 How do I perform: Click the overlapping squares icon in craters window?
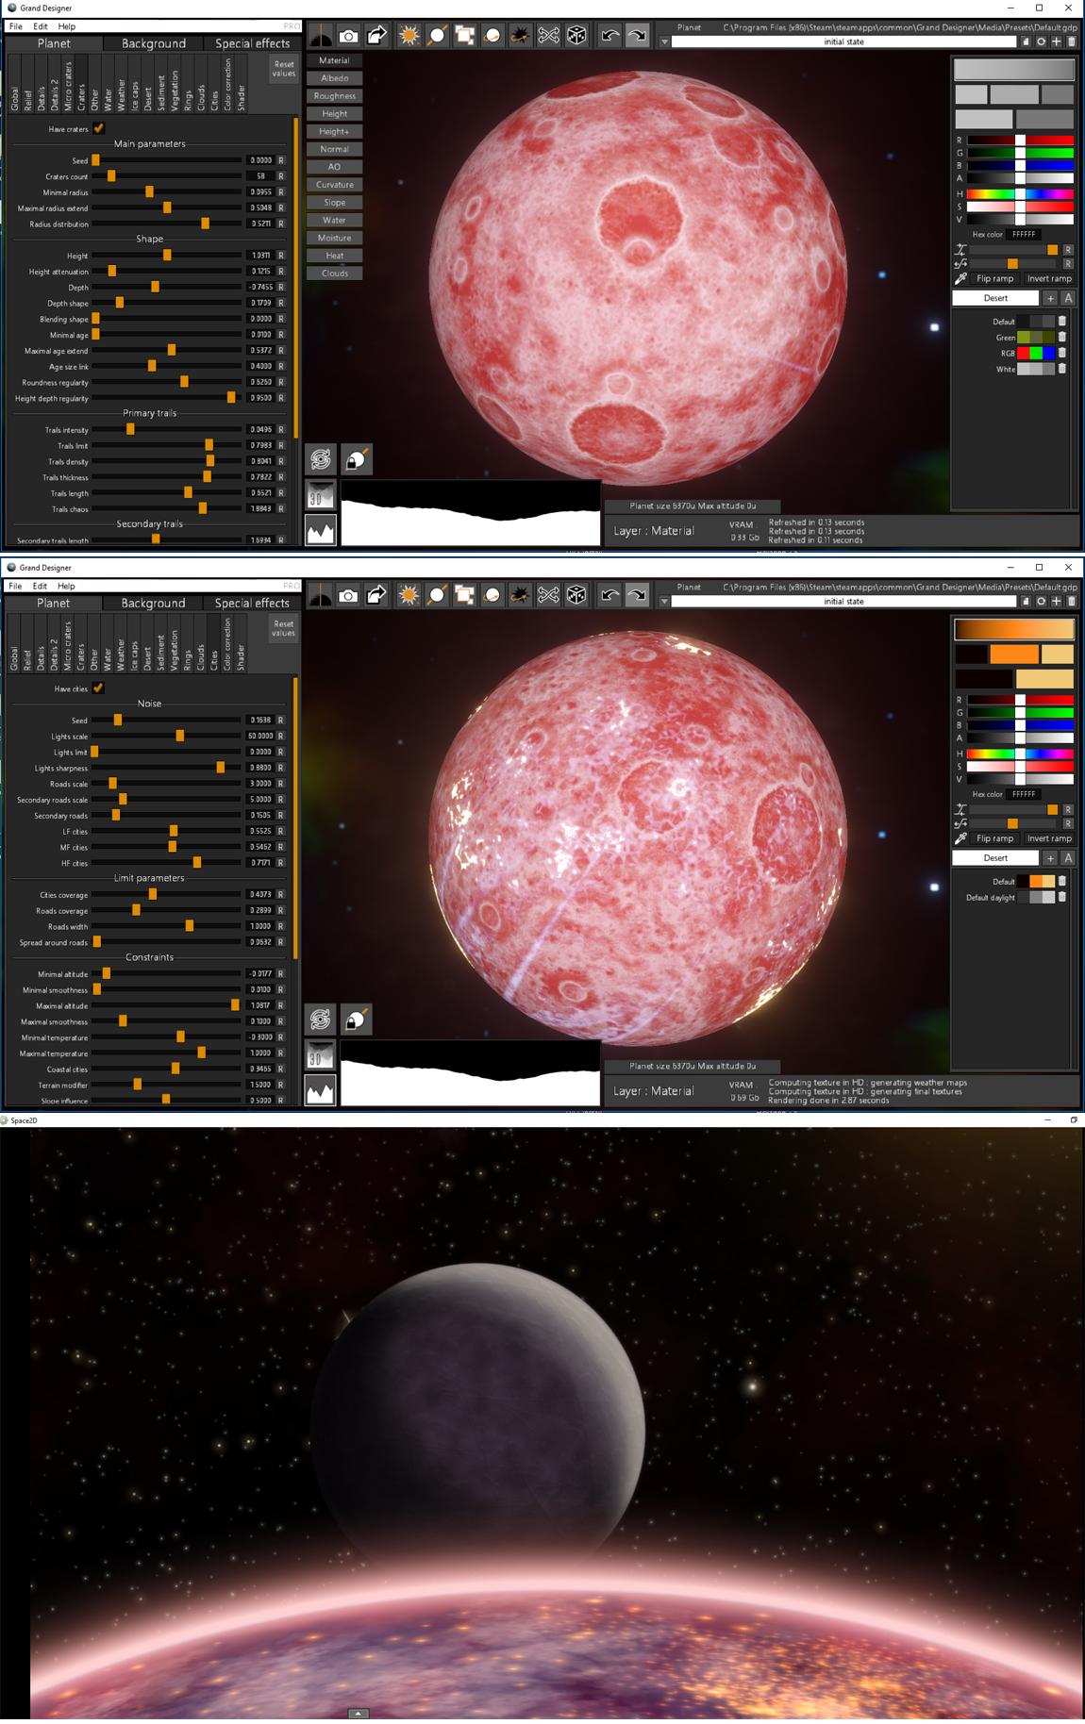[464, 36]
